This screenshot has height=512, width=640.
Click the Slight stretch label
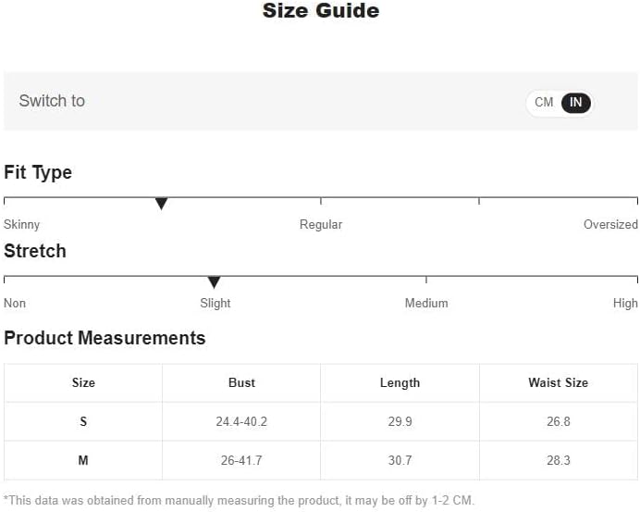click(x=215, y=303)
